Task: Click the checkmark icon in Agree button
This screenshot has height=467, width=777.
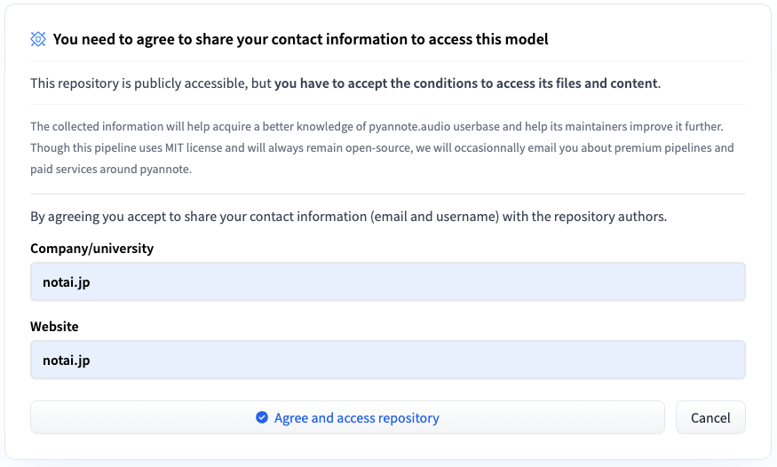Action: (x=262, y=417)
